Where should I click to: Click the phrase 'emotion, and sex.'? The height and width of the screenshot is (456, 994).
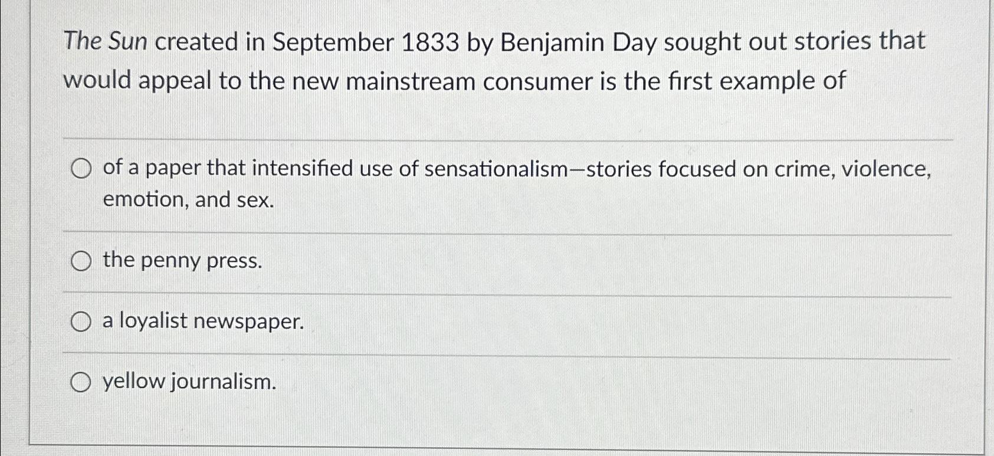[x=186, y=200]
